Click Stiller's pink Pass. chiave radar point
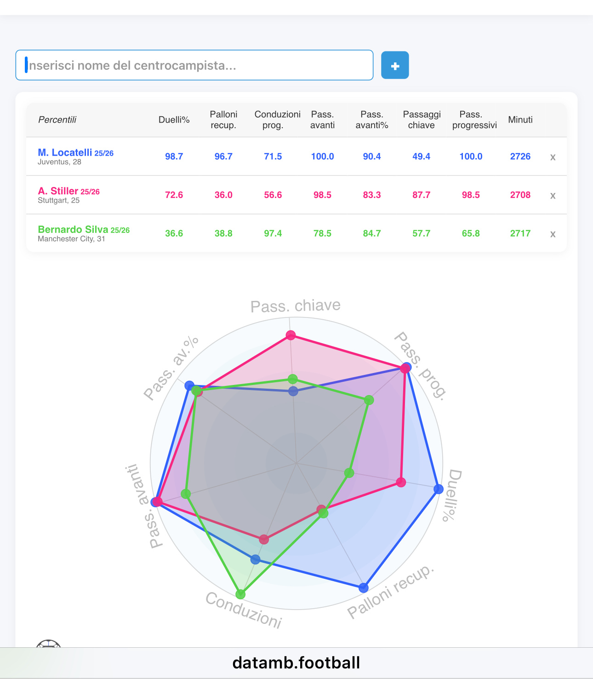 click(x=291, y=335)
